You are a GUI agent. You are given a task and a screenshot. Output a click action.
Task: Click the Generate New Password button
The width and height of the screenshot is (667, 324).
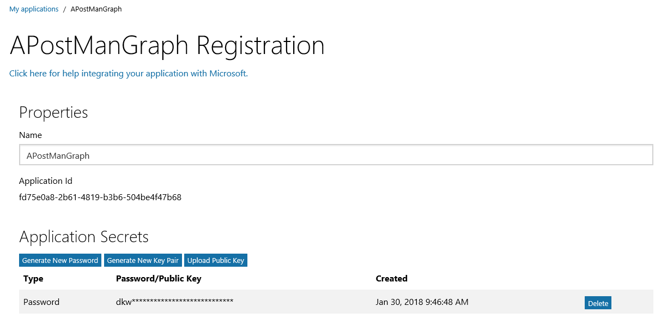[60, 260]
